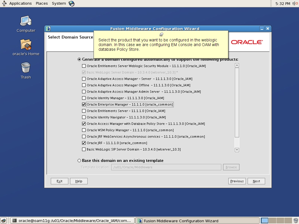This screenshot has height=224, width=299.
Task: Uncheck the Oracle JRF checkbox
Action: click(83, 143)
